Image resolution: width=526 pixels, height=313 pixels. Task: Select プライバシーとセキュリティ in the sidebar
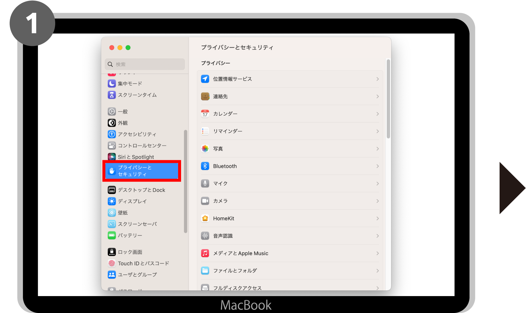142,171
